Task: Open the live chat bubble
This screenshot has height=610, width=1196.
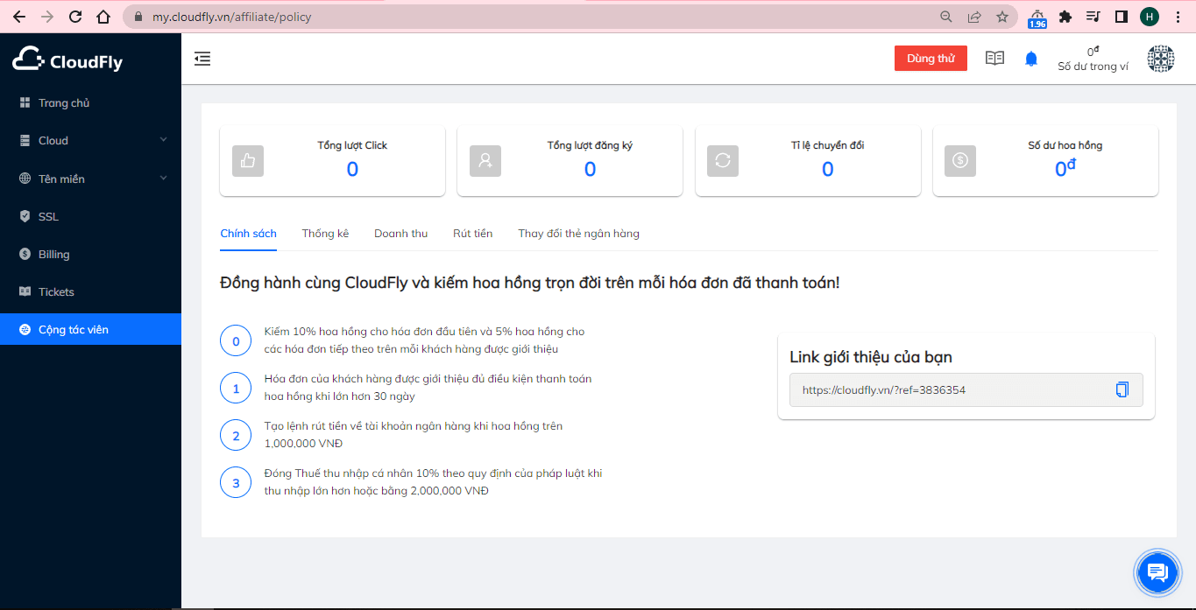Action: (x=1157, y=573)
